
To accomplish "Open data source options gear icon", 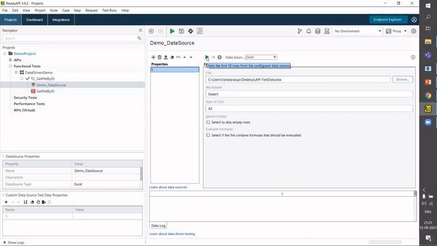I will (x=220, y=57).
